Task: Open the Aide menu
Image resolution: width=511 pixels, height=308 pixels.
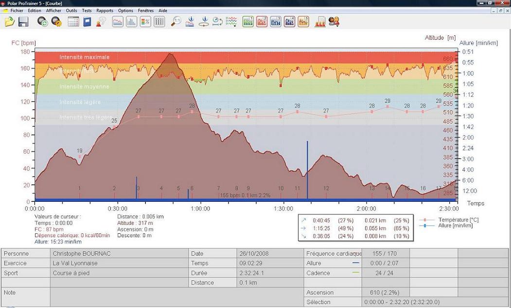Action: pyautogui.click(x=163, y=10)
